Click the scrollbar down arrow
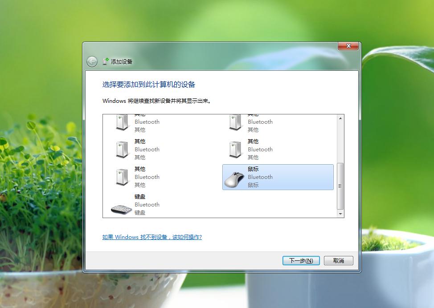This screenshot has width=434, height=308. [x=341, y=214]
